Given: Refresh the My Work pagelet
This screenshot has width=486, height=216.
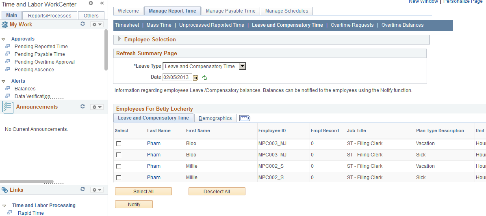Looking at the screenshot, I should [82, 24].
